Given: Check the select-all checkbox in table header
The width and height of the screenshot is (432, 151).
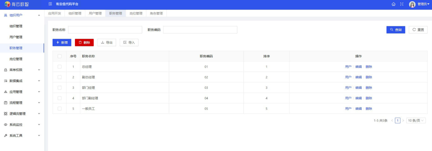Looking at the screenshot, I should point(60,56).
